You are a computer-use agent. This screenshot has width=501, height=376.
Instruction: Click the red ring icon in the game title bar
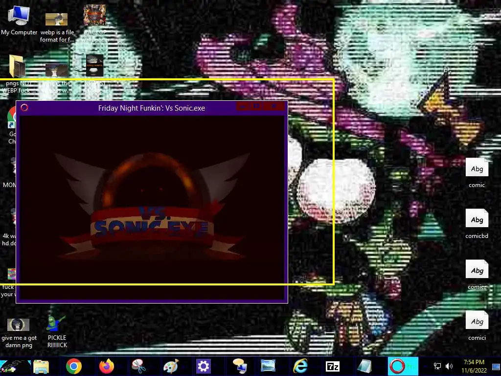coord(24,108)
